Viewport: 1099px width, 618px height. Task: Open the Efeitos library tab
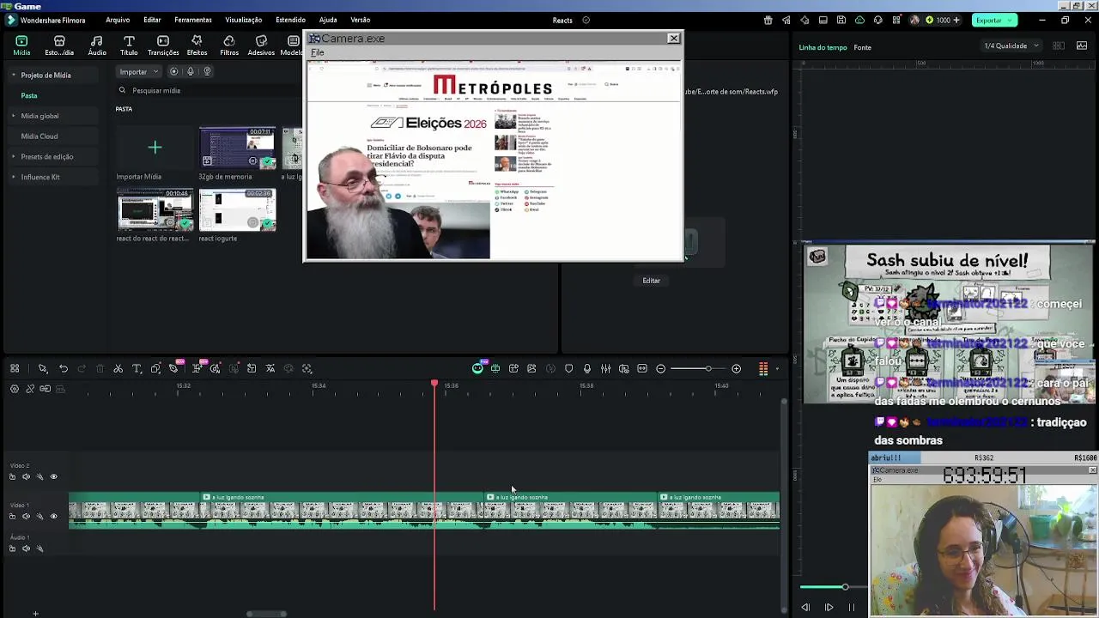pos(197,45)
